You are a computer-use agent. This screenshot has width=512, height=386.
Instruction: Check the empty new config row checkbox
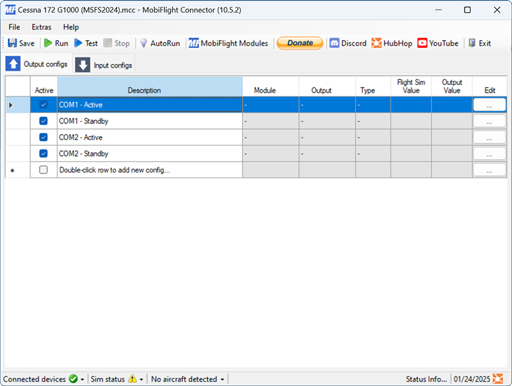point(43,170)
